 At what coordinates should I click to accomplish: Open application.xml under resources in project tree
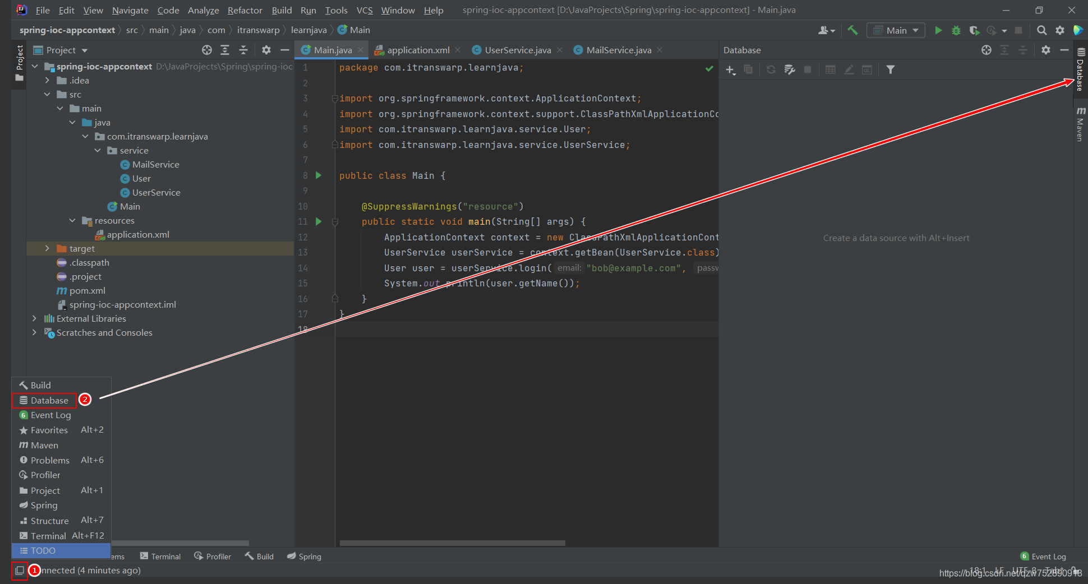pos(137,234)
